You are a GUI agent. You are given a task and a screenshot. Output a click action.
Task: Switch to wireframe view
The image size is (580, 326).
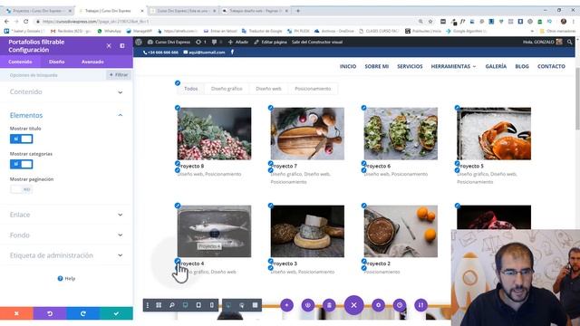(x=159, y=305)
